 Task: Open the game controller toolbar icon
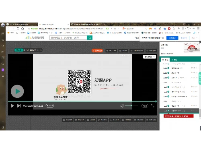click(x=150, y=29)
